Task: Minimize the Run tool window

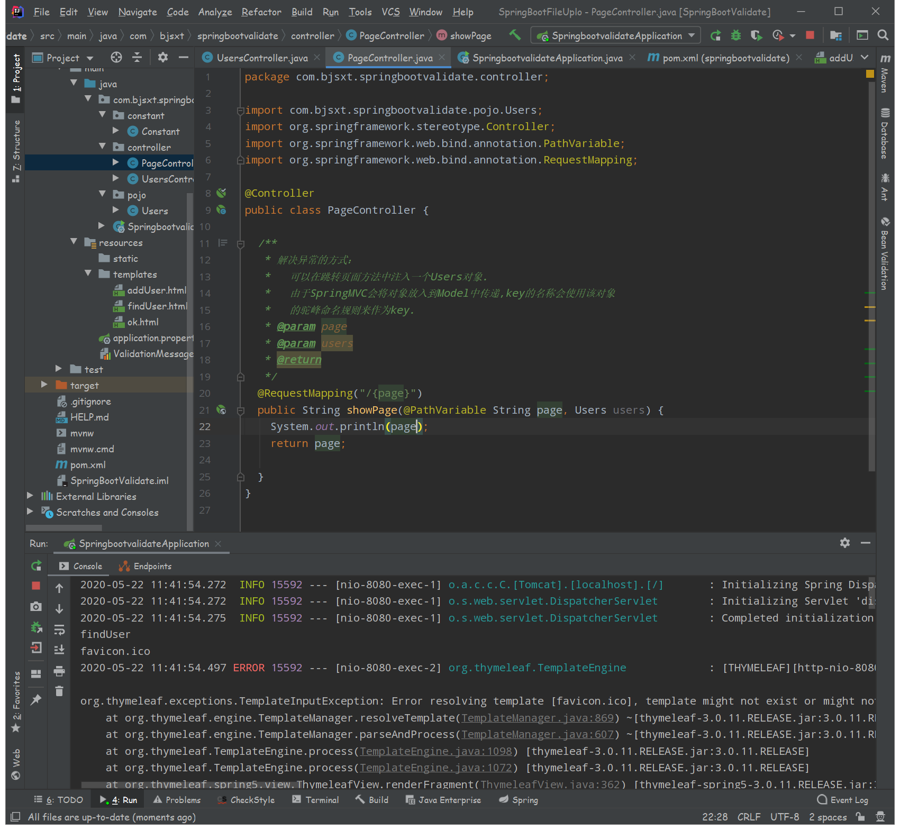Action: [866, 543]
